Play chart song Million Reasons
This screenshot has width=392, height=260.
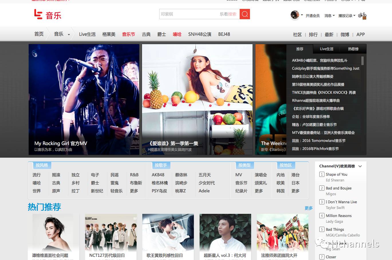(339, 216)
